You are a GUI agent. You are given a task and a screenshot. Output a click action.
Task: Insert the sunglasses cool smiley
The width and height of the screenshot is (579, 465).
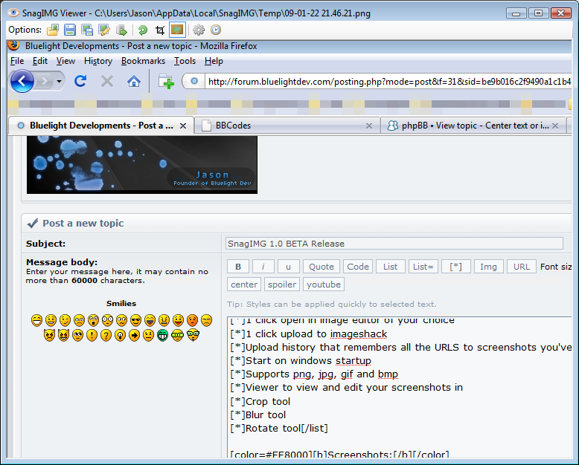[x=135, y=320]
